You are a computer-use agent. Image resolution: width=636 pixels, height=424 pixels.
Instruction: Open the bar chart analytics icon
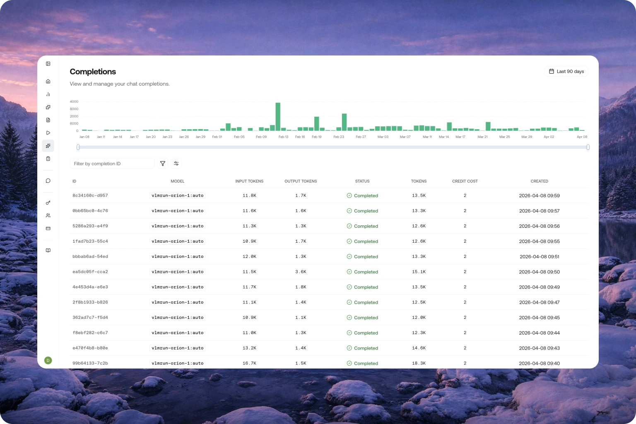click(x=48, y=94)
